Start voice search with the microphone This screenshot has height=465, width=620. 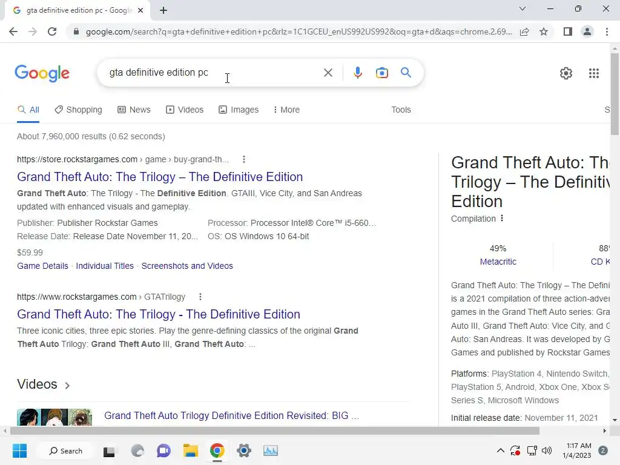tap(357, 73)
